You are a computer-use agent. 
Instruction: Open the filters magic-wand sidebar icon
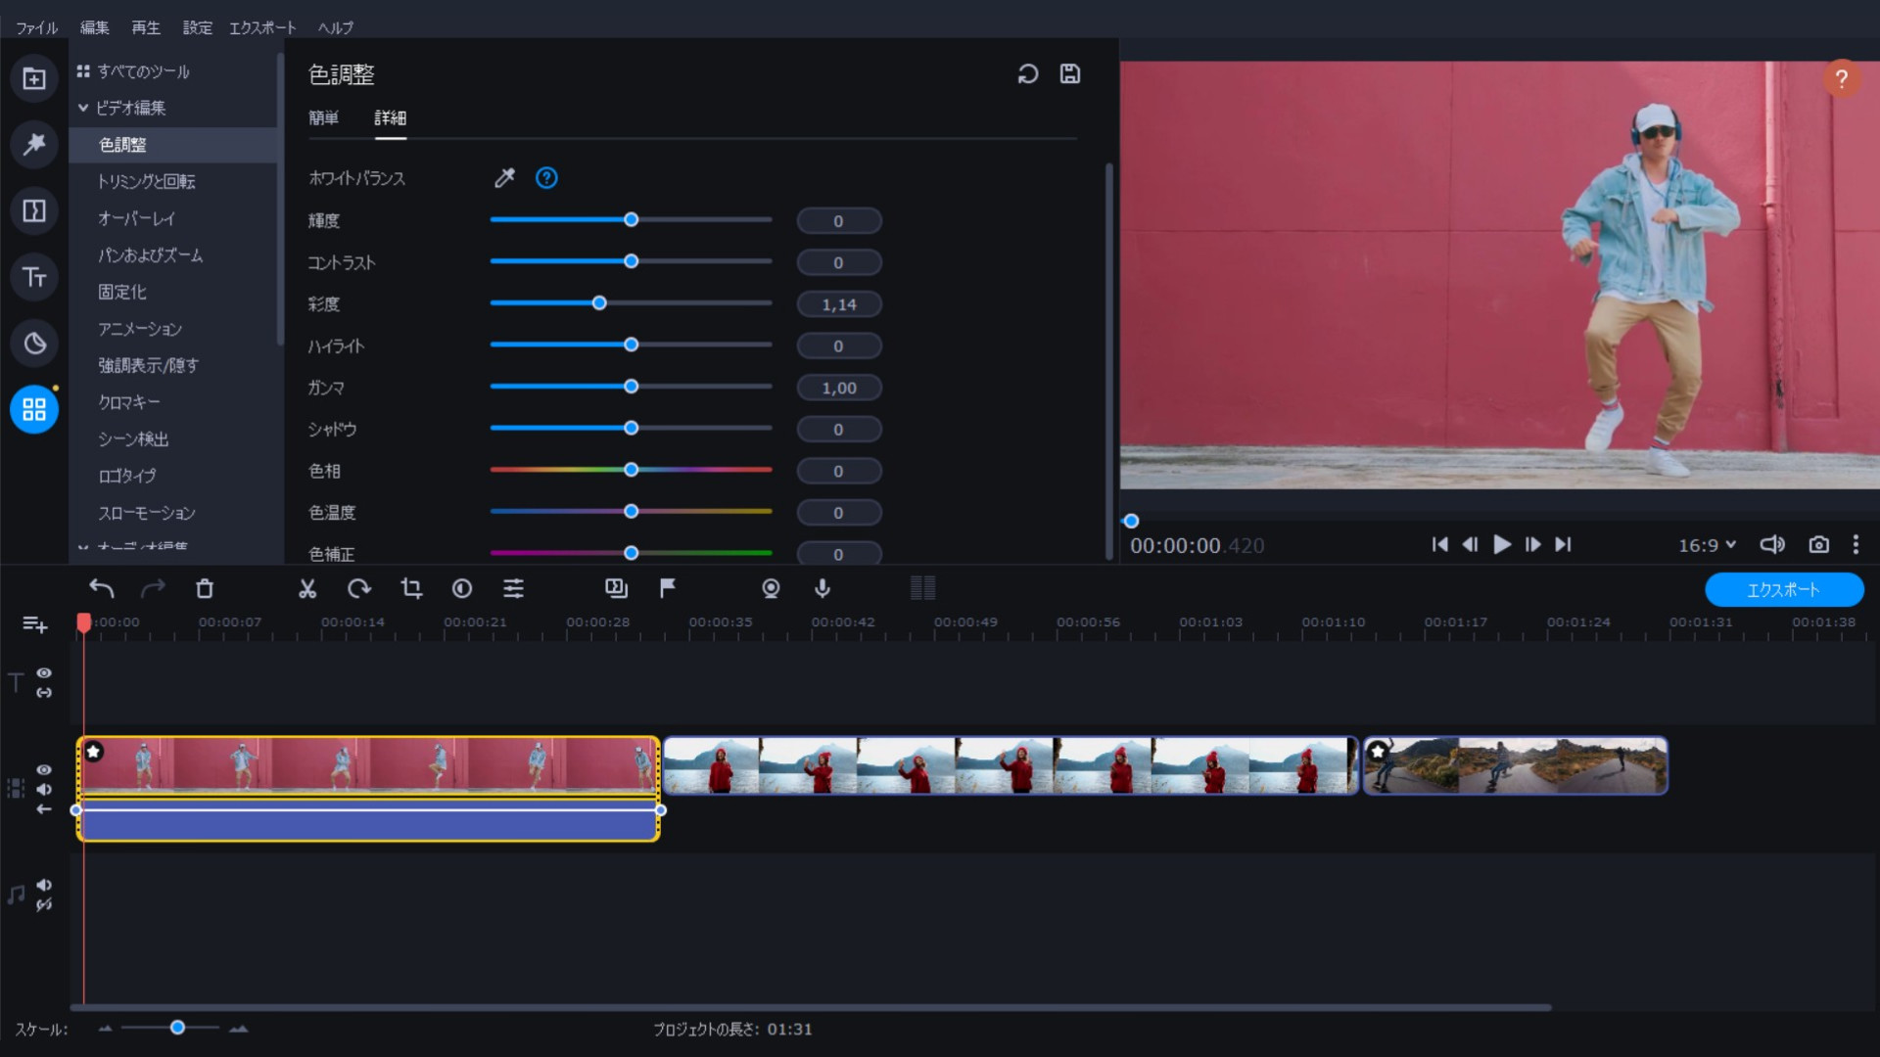(x=34, y=145)
